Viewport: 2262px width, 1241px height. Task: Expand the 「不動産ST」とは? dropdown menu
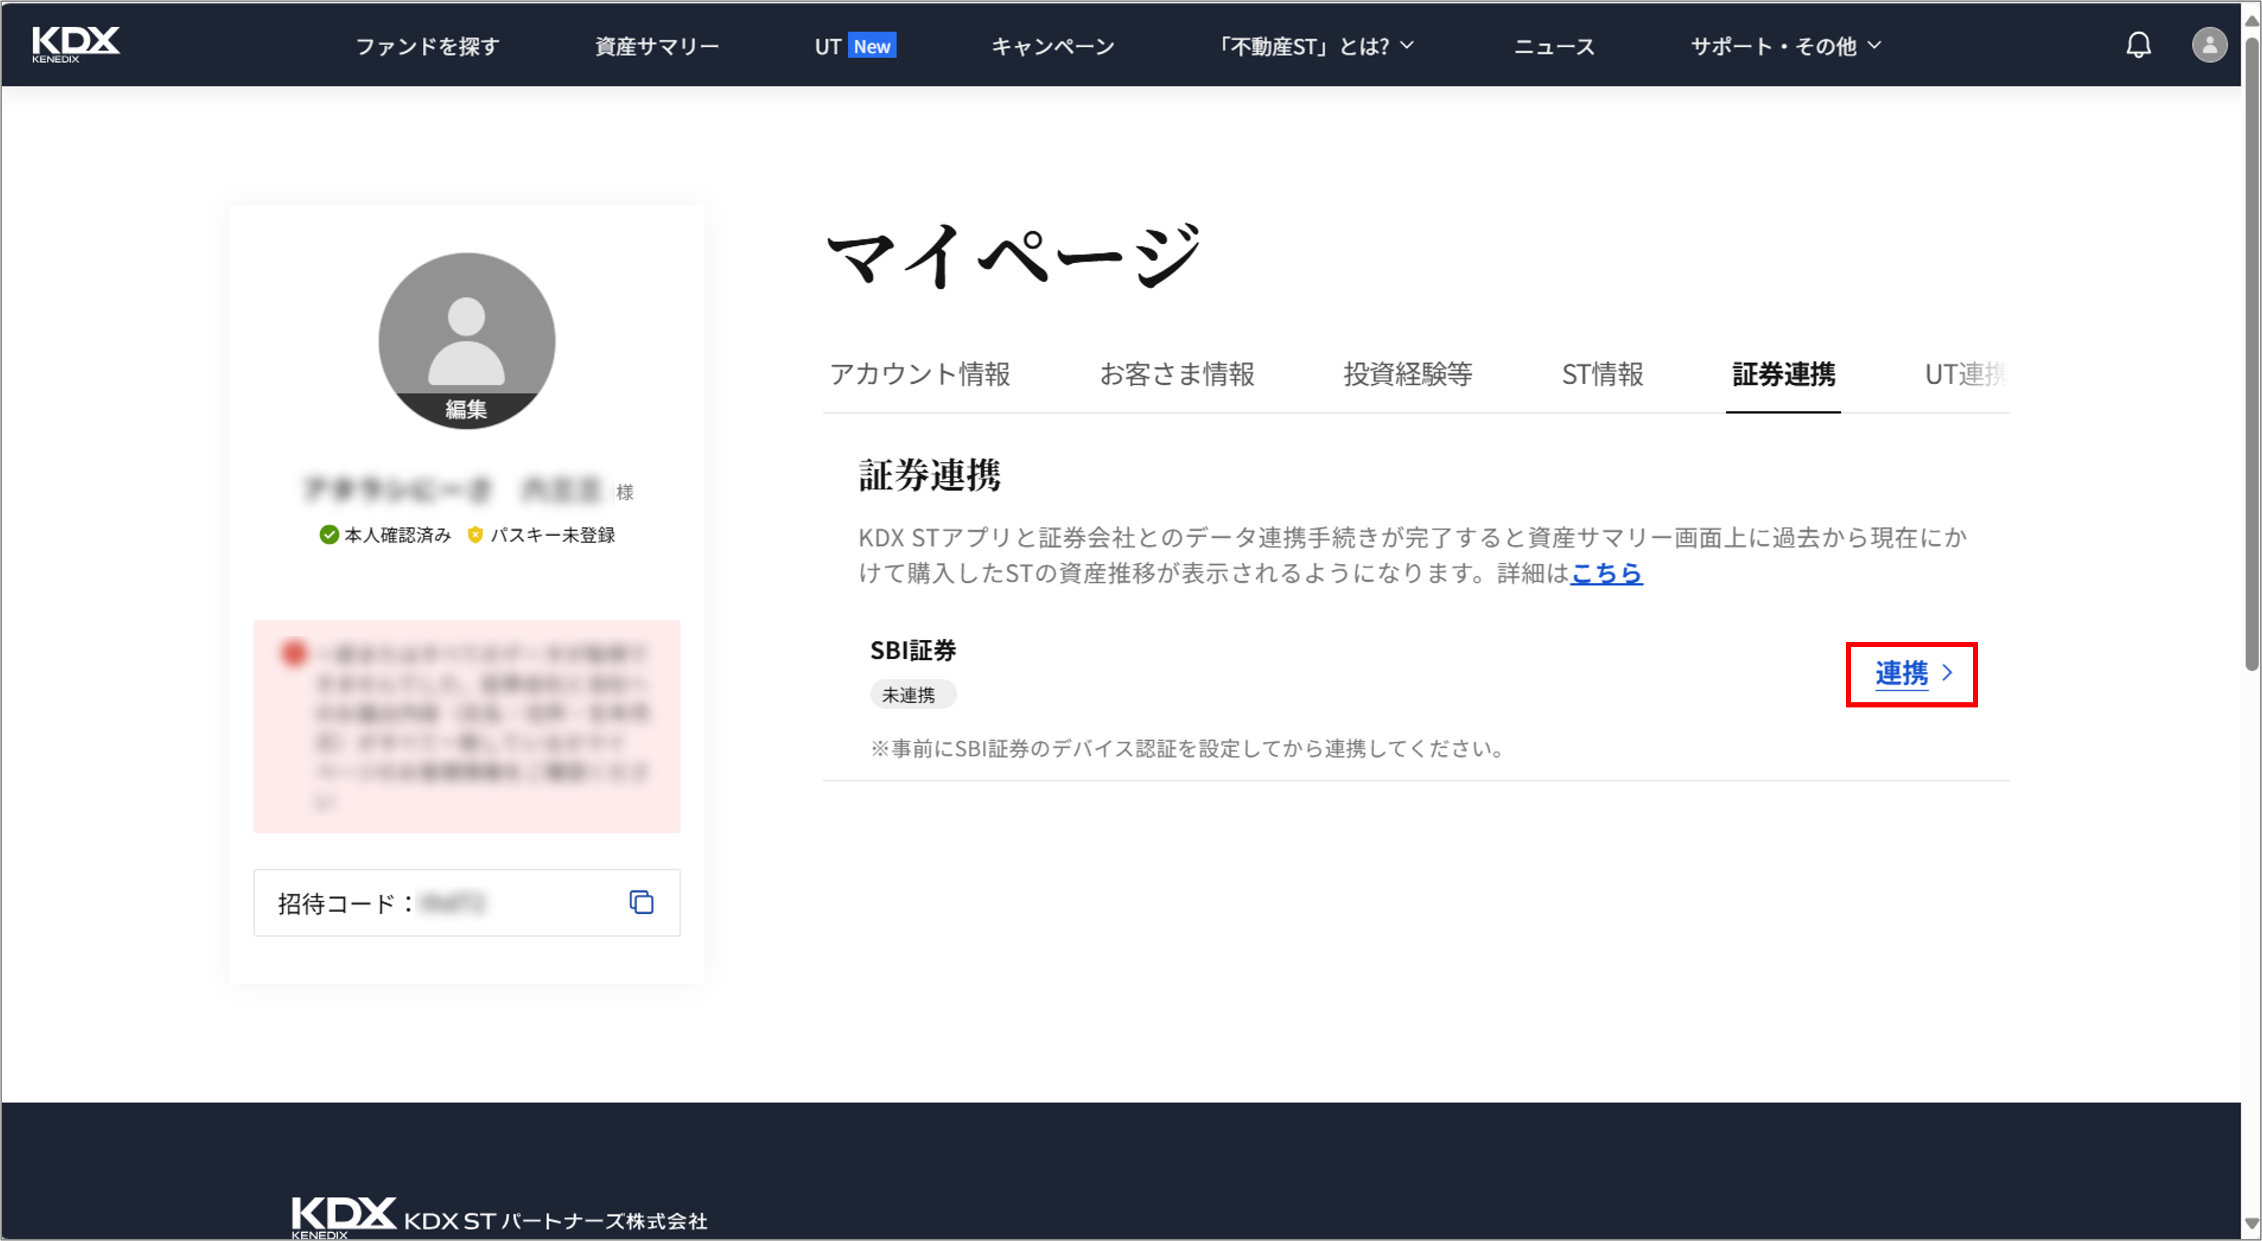[x=1314, y=46]
